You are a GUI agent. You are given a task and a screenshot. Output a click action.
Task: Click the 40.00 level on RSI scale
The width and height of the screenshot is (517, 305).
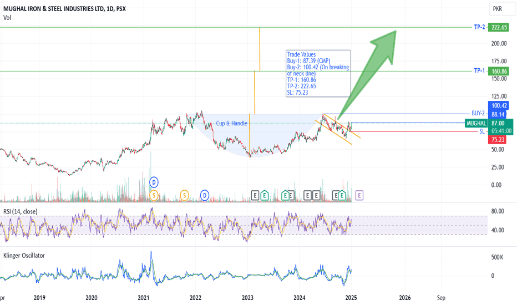click(498, 230)
